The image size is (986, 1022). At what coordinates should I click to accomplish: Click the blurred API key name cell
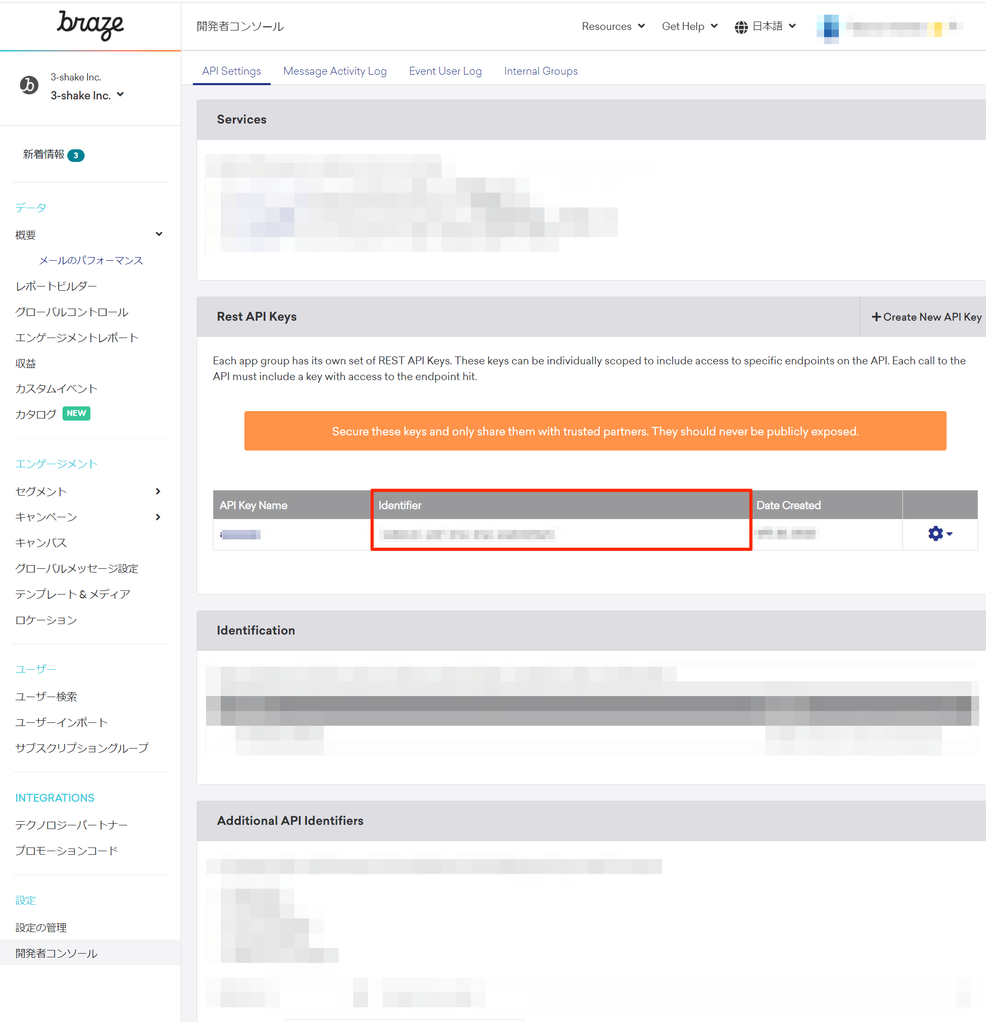(241, 534)
